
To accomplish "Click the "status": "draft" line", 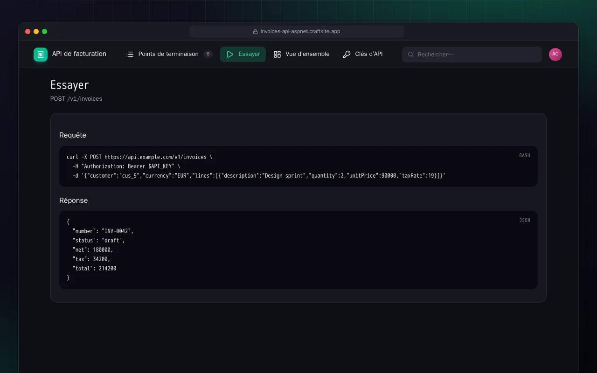I will [x=99, y=241].
